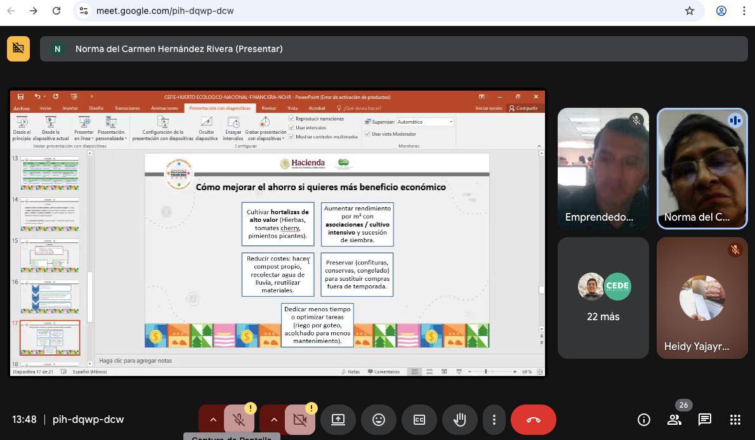Click the Compartir button in PowerPoint
This screenshot has height=440, width=755.
click(x=523, y=108)
